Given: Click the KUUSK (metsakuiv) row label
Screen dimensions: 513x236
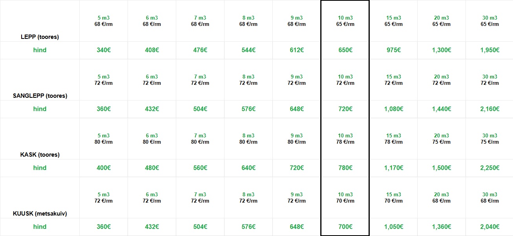Looking at the screenshot, I should click(x=40, y=214).
